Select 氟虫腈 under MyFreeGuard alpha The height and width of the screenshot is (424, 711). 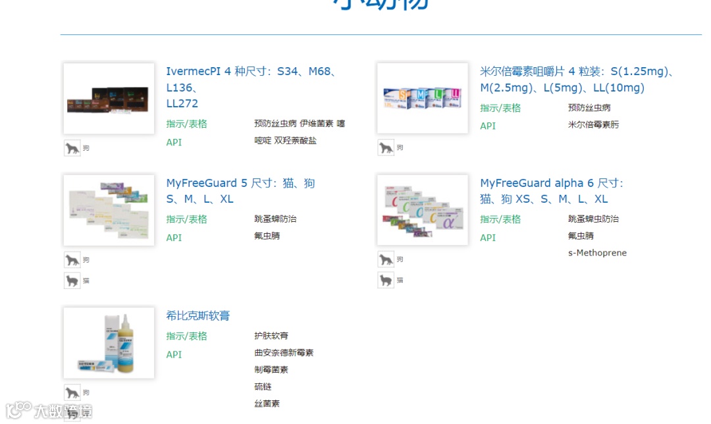coord(581,236)
